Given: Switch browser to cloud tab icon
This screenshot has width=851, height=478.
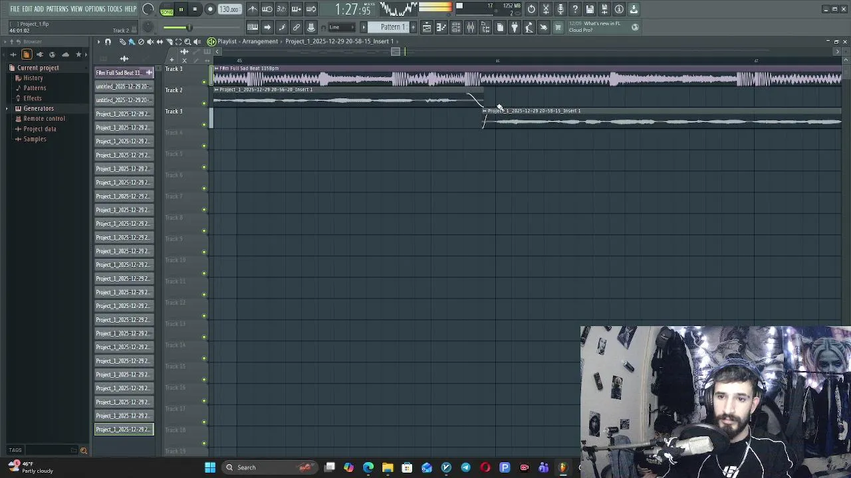Looking at the screenshot, I should [x=65, y=54].
